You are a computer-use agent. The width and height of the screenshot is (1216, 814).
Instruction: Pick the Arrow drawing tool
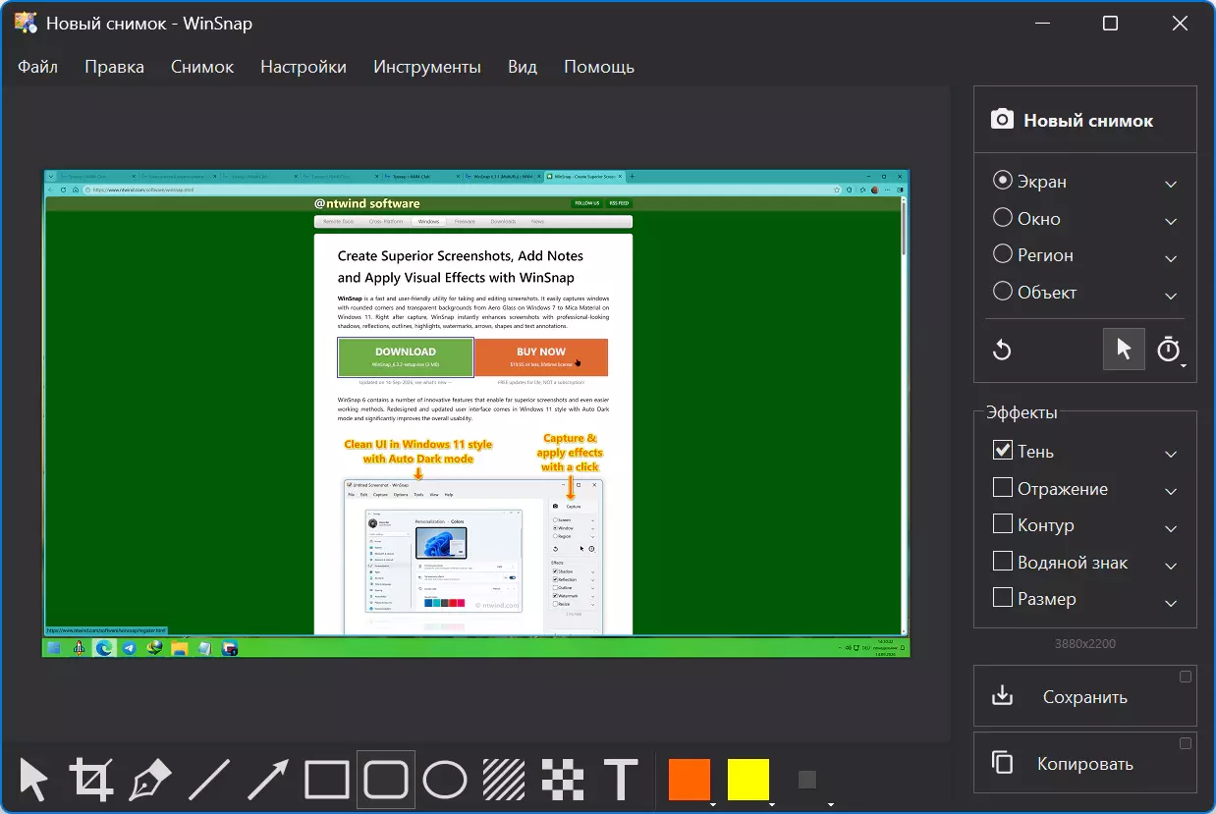click(267, 780)
